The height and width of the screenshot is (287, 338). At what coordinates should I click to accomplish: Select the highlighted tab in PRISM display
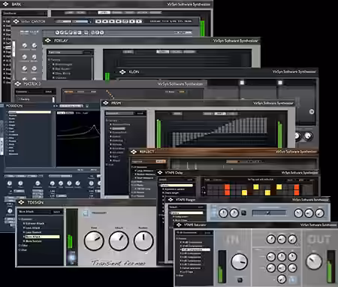pos(219,113)
